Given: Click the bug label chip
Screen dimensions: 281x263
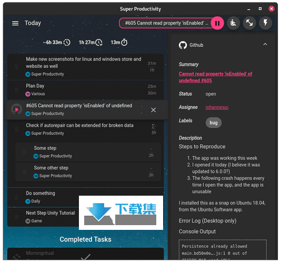Looking at the screenshot, I should (x=214, y=123).
